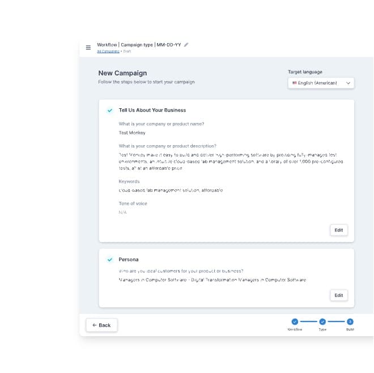Select the Test Monkey company name text
Screen dimensions: 374x373
[132, 133]
